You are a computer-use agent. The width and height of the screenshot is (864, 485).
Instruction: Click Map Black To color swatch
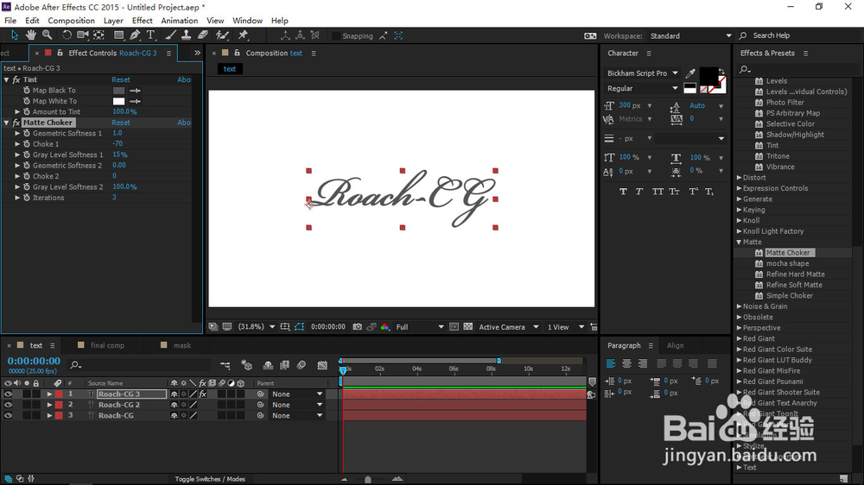[x=118, y=91]
